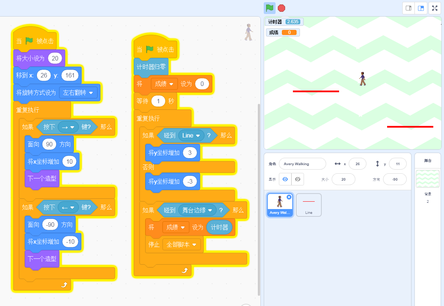Open the touching Line dropdown
The image size is (444, 306).
pyautogui.click(x=191, y=136)
